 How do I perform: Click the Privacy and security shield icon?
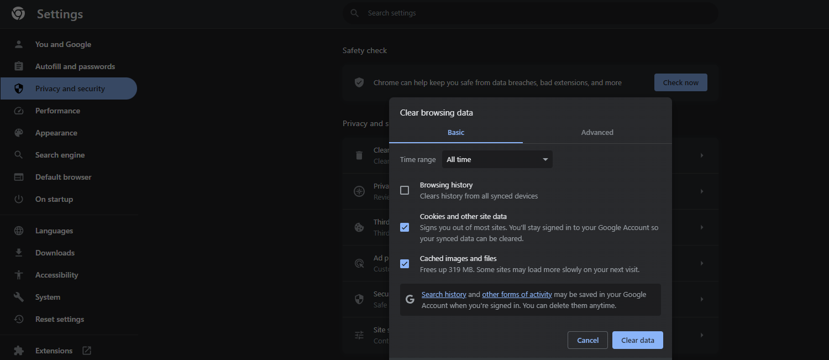[x=19, y=88]
